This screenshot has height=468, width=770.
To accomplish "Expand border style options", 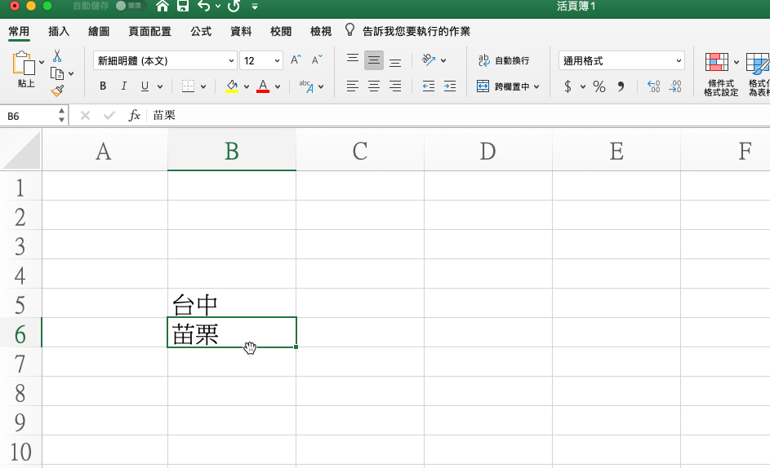I will [203, 86].
